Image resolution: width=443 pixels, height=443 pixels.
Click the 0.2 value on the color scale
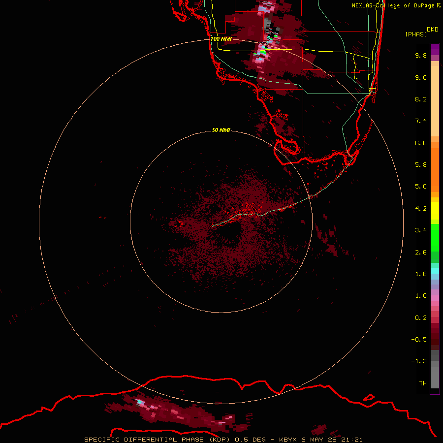(421, 318)
